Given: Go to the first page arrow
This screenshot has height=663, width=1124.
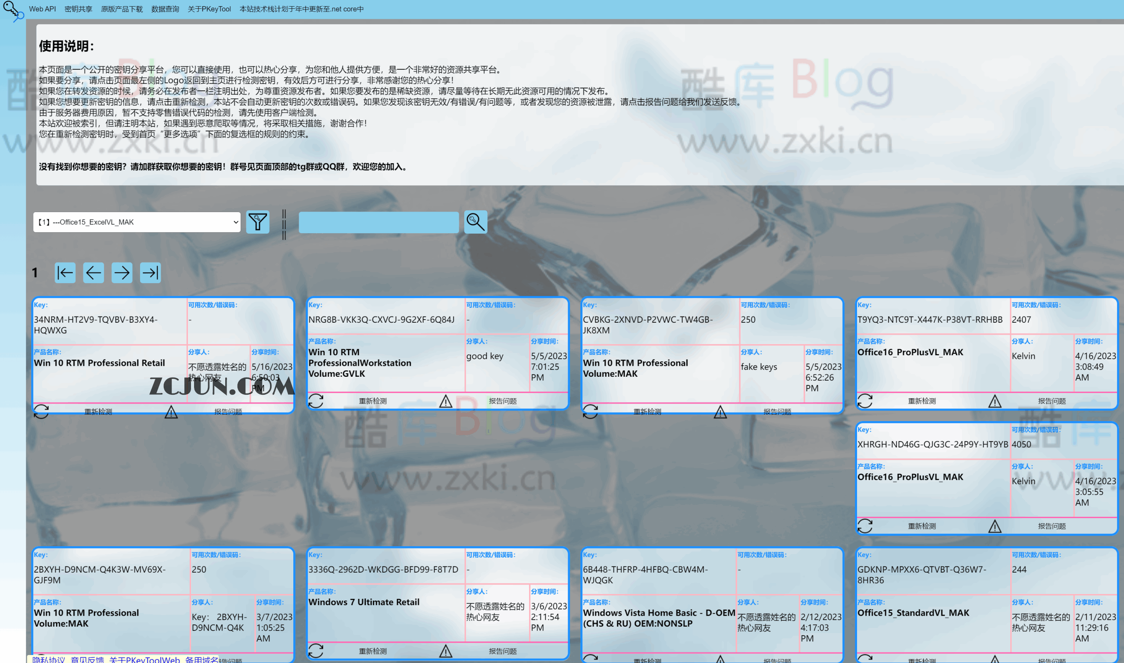Looking at the screenshot, I should pos(65,273).
